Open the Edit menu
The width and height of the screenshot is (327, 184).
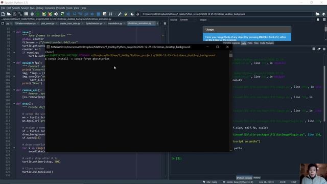click(9, 8)
